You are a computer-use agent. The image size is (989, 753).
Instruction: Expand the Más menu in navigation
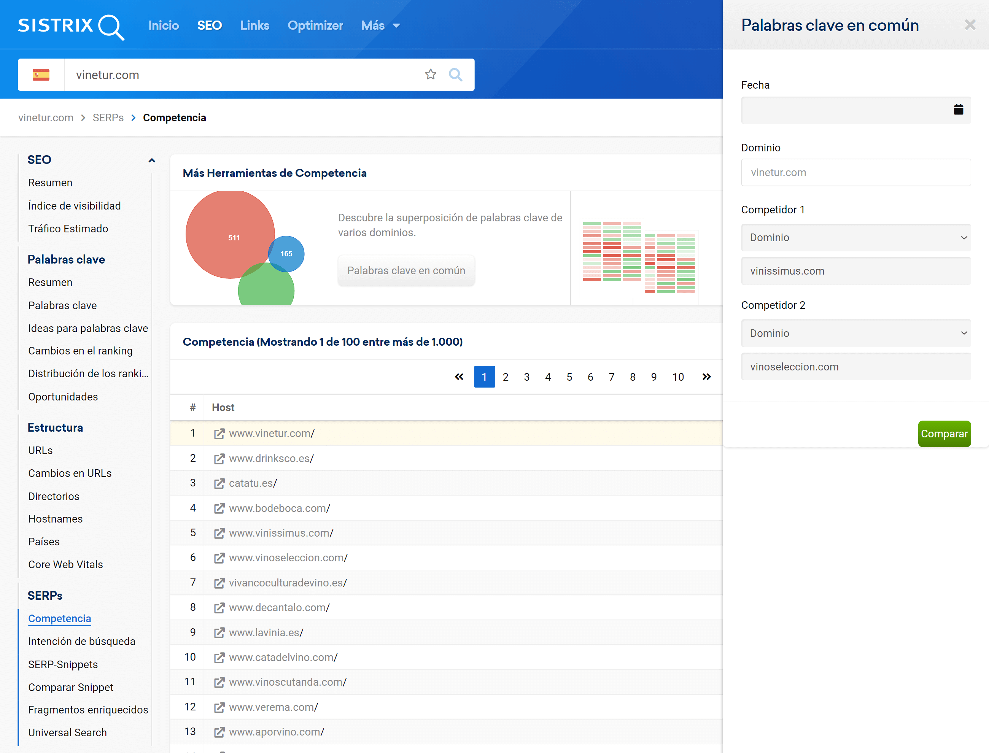380,25
